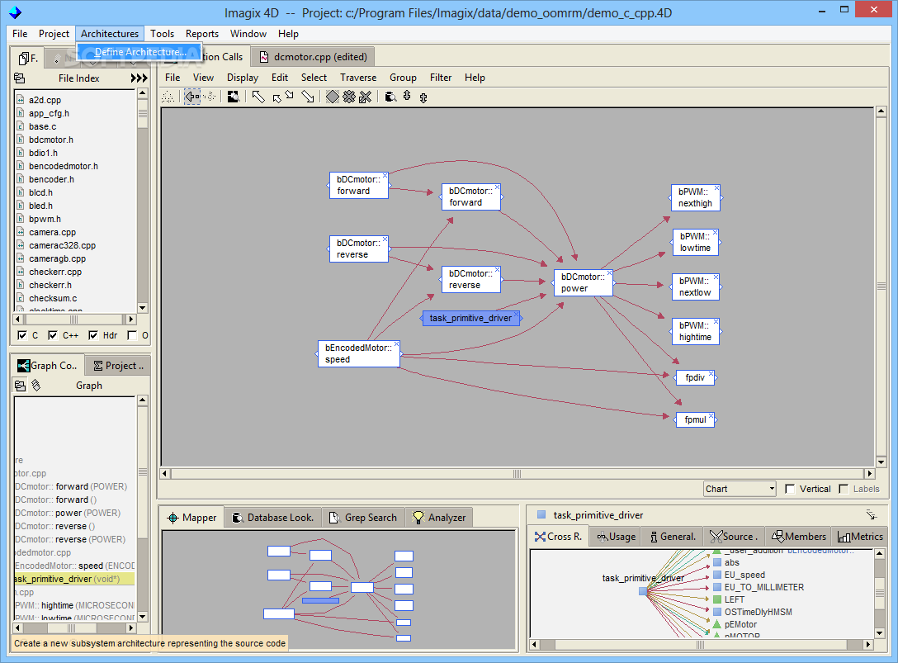Click the graph canvas horizontal scrollbar thumb
Viewport: 898px width, 663px height.
(518, 474)
